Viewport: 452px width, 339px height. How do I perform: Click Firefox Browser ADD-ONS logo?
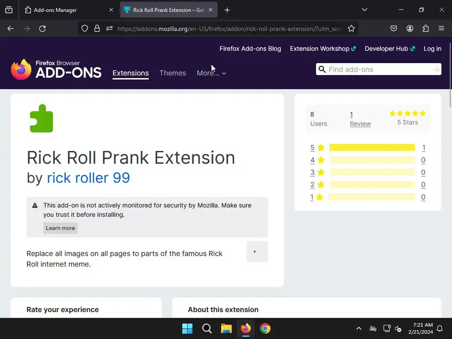(x=56, y=69)
